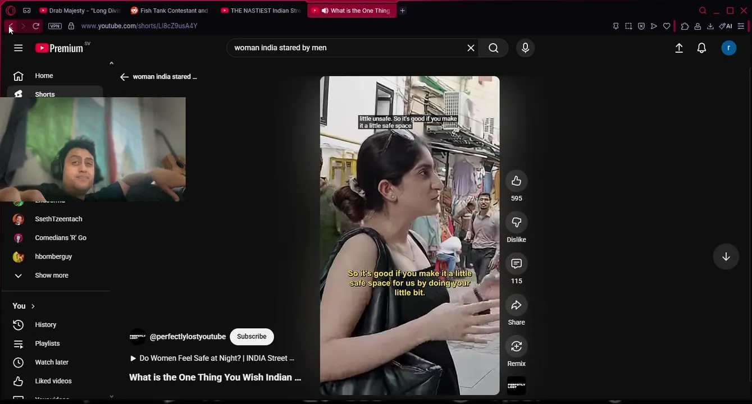Start voice search with microphone
This screenshot has width=752, height=404.
pos(526,48)
